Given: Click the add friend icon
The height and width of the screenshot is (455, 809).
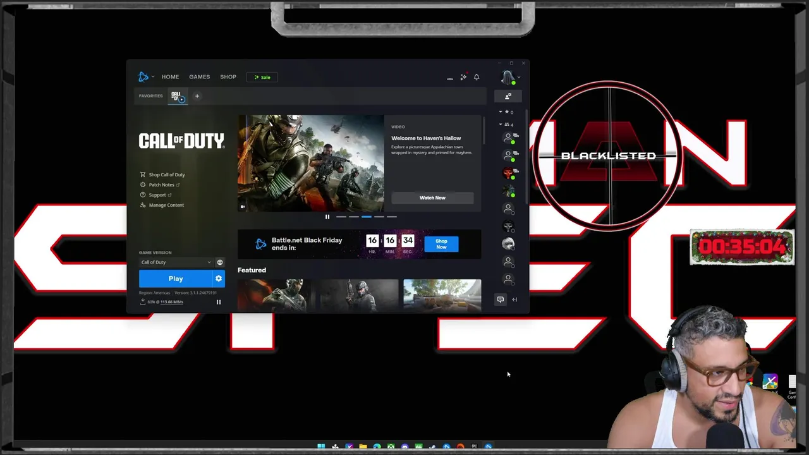Looking at the screenshot, I should [x=508, y=96].
